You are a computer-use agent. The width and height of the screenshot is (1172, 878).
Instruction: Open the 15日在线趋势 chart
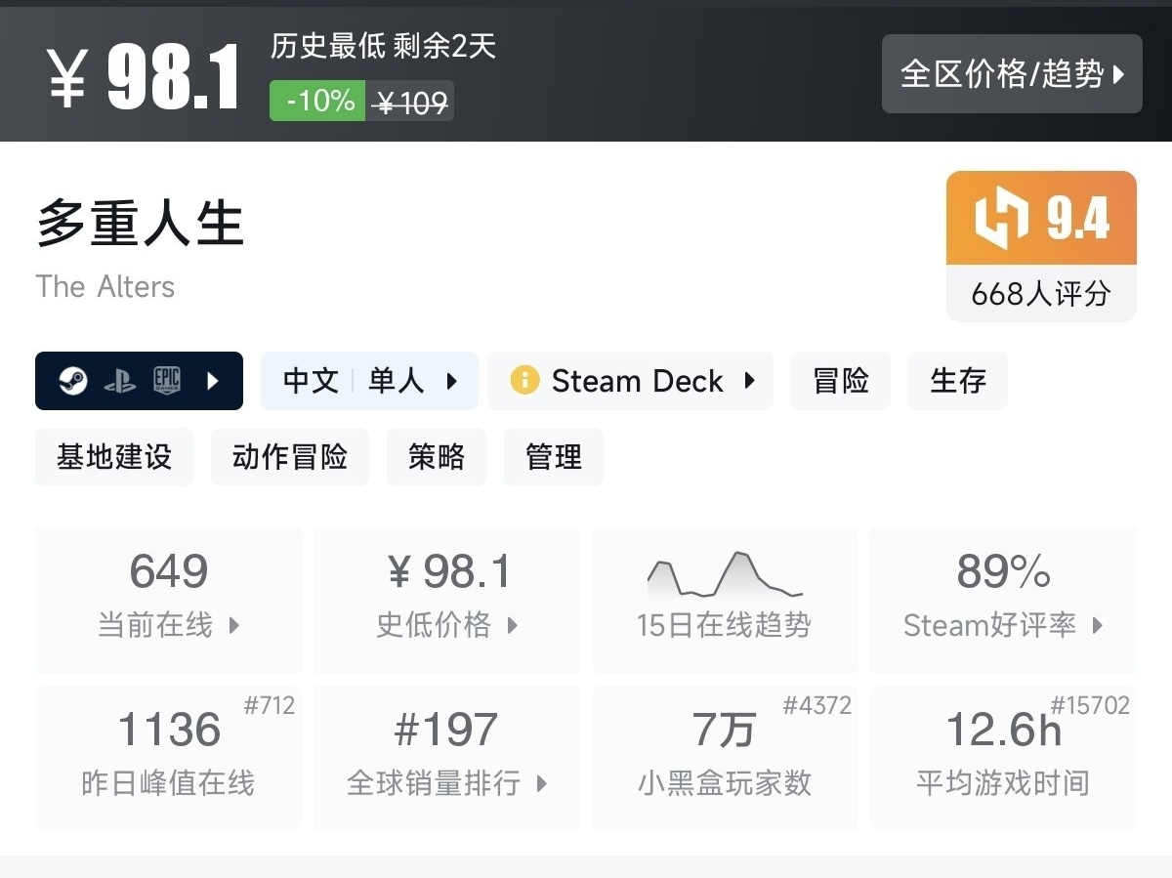(x=725, y=600)
